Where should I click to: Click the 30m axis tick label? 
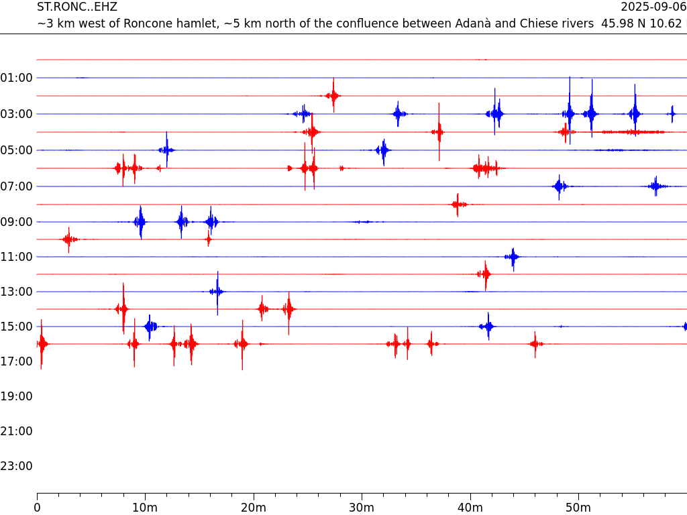pyautogui.click(x=362, y=508)
